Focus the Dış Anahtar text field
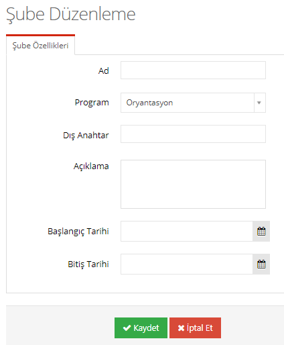 tap(193, 134)
